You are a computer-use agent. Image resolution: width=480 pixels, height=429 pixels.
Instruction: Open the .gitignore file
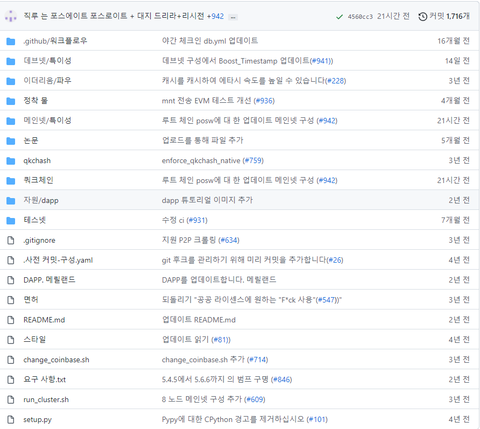point(39,241)
